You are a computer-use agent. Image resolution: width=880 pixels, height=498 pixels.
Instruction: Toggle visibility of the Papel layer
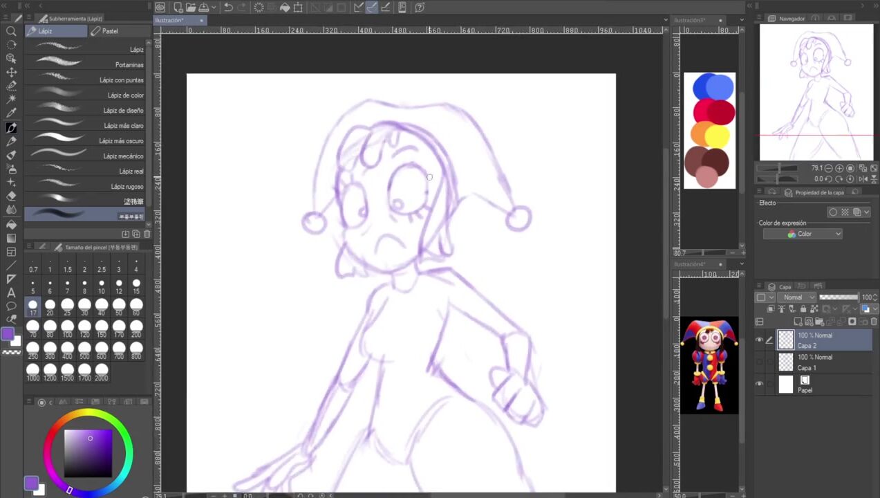point(760,384)
